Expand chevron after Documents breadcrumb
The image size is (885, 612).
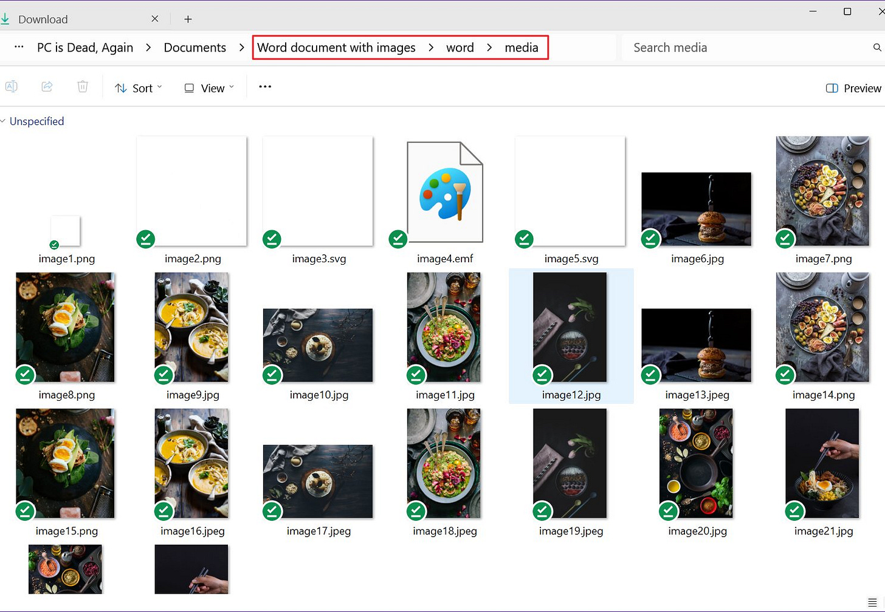241,47
